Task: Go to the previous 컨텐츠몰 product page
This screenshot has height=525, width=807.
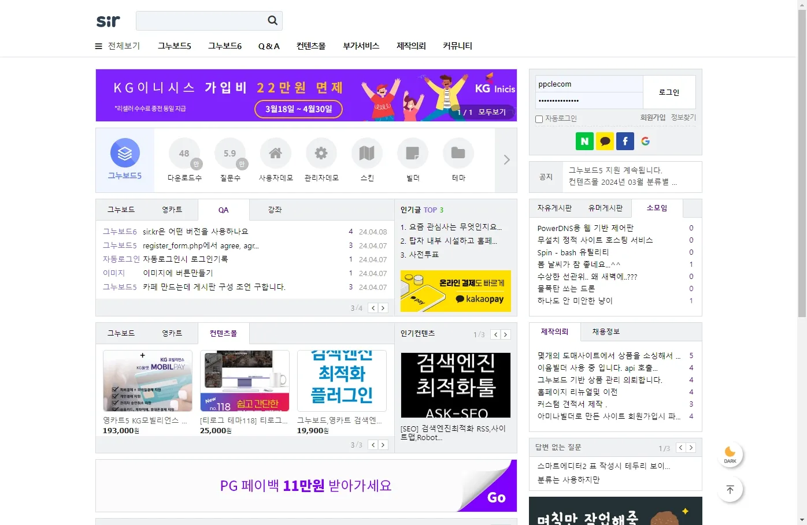Action: click(373, 445)
